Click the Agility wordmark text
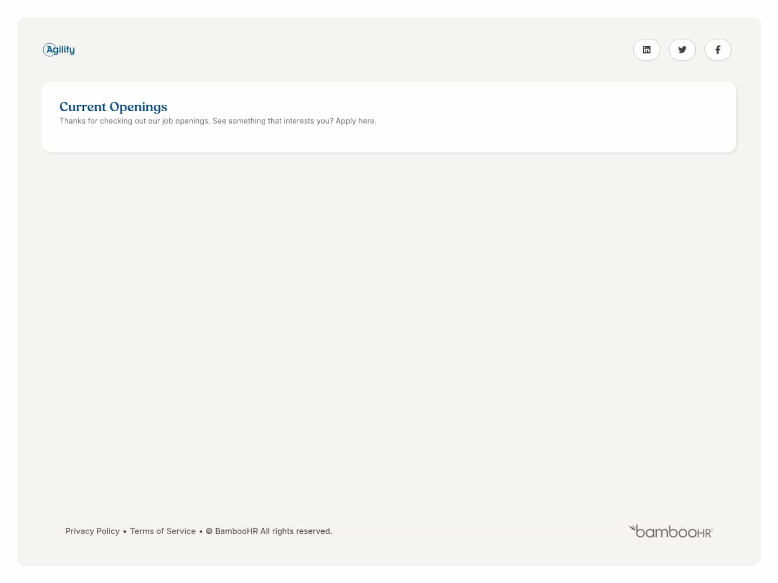778x583 pixels. coord(62,49)
